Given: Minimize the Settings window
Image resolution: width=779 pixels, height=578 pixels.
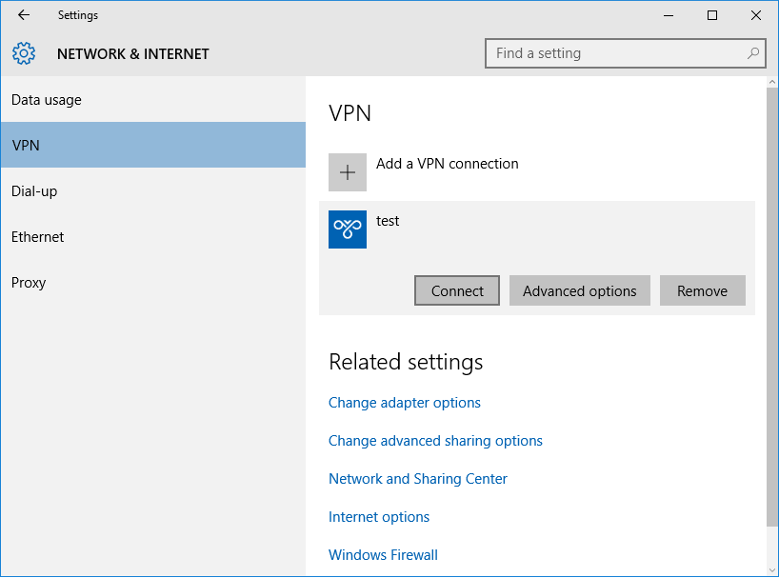Looking at the screenshot, I should click(x=669, y=15).
